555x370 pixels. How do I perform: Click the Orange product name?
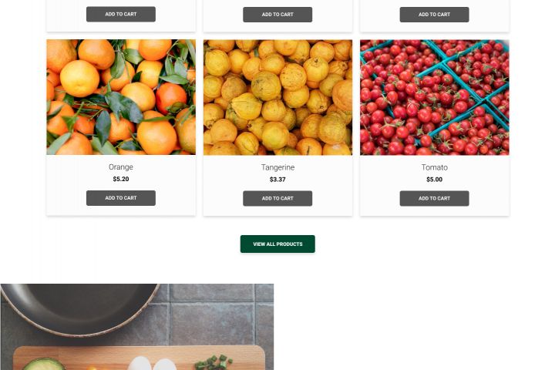click(x=121, y=167)
